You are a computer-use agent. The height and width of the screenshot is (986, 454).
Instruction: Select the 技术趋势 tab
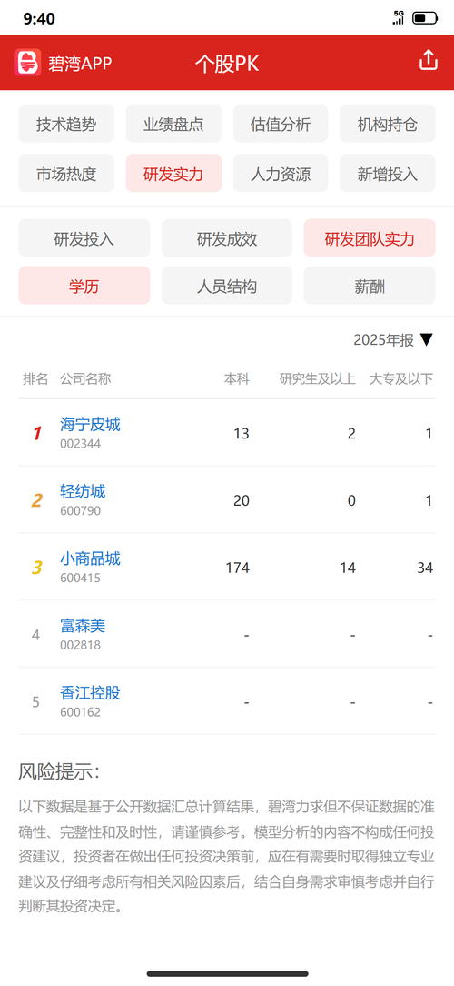click(66, 124)
